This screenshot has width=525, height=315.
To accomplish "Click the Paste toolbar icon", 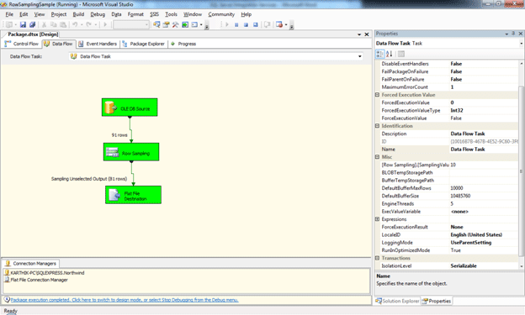I will (62, 24).
